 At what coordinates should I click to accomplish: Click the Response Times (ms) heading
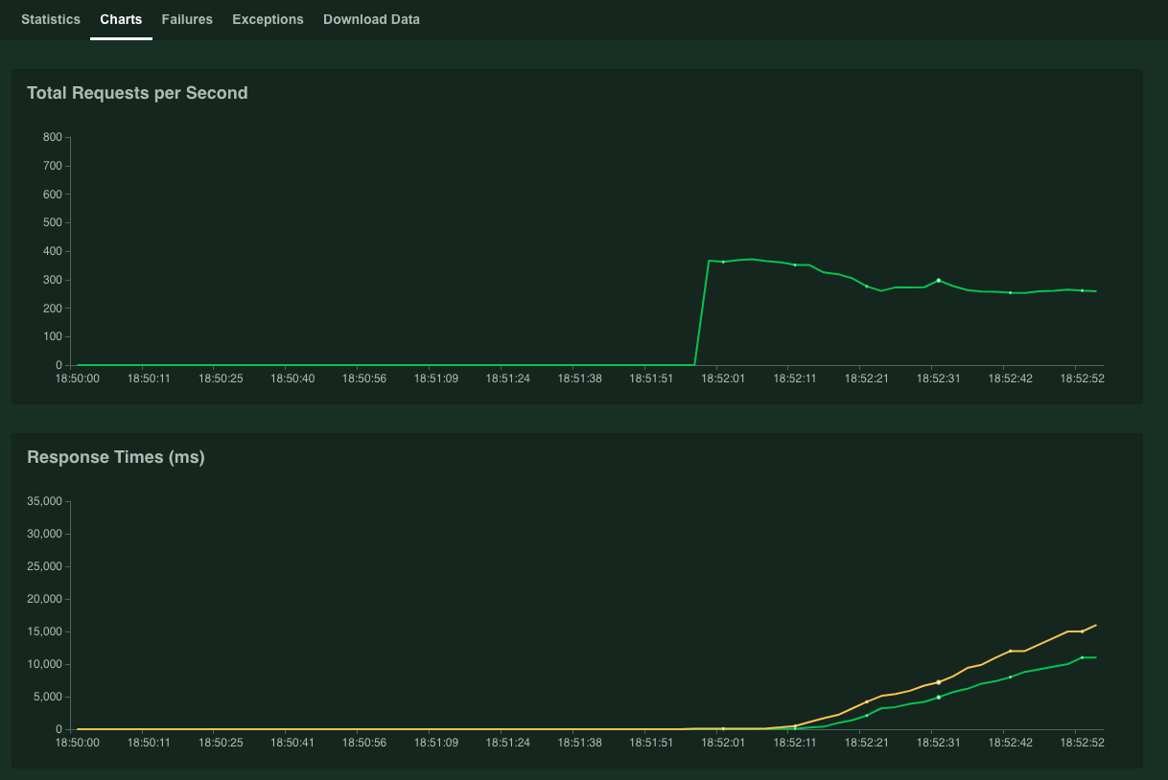point(116,457)
